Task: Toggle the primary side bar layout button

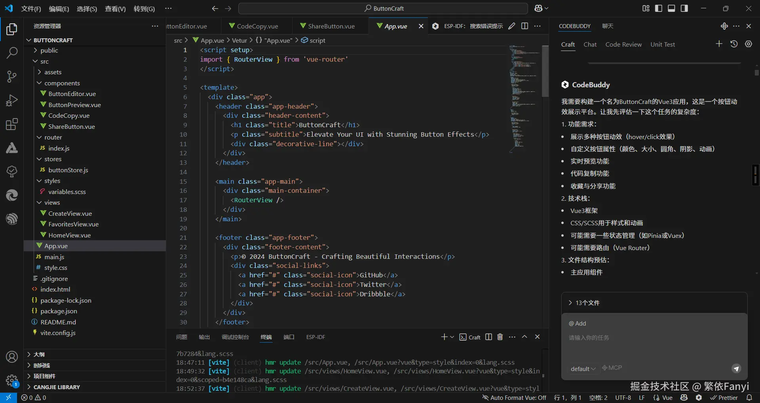Action: coord(659,8)
